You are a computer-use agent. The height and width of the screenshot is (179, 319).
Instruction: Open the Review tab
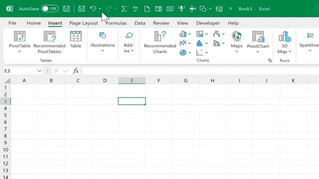pos(161,23)
